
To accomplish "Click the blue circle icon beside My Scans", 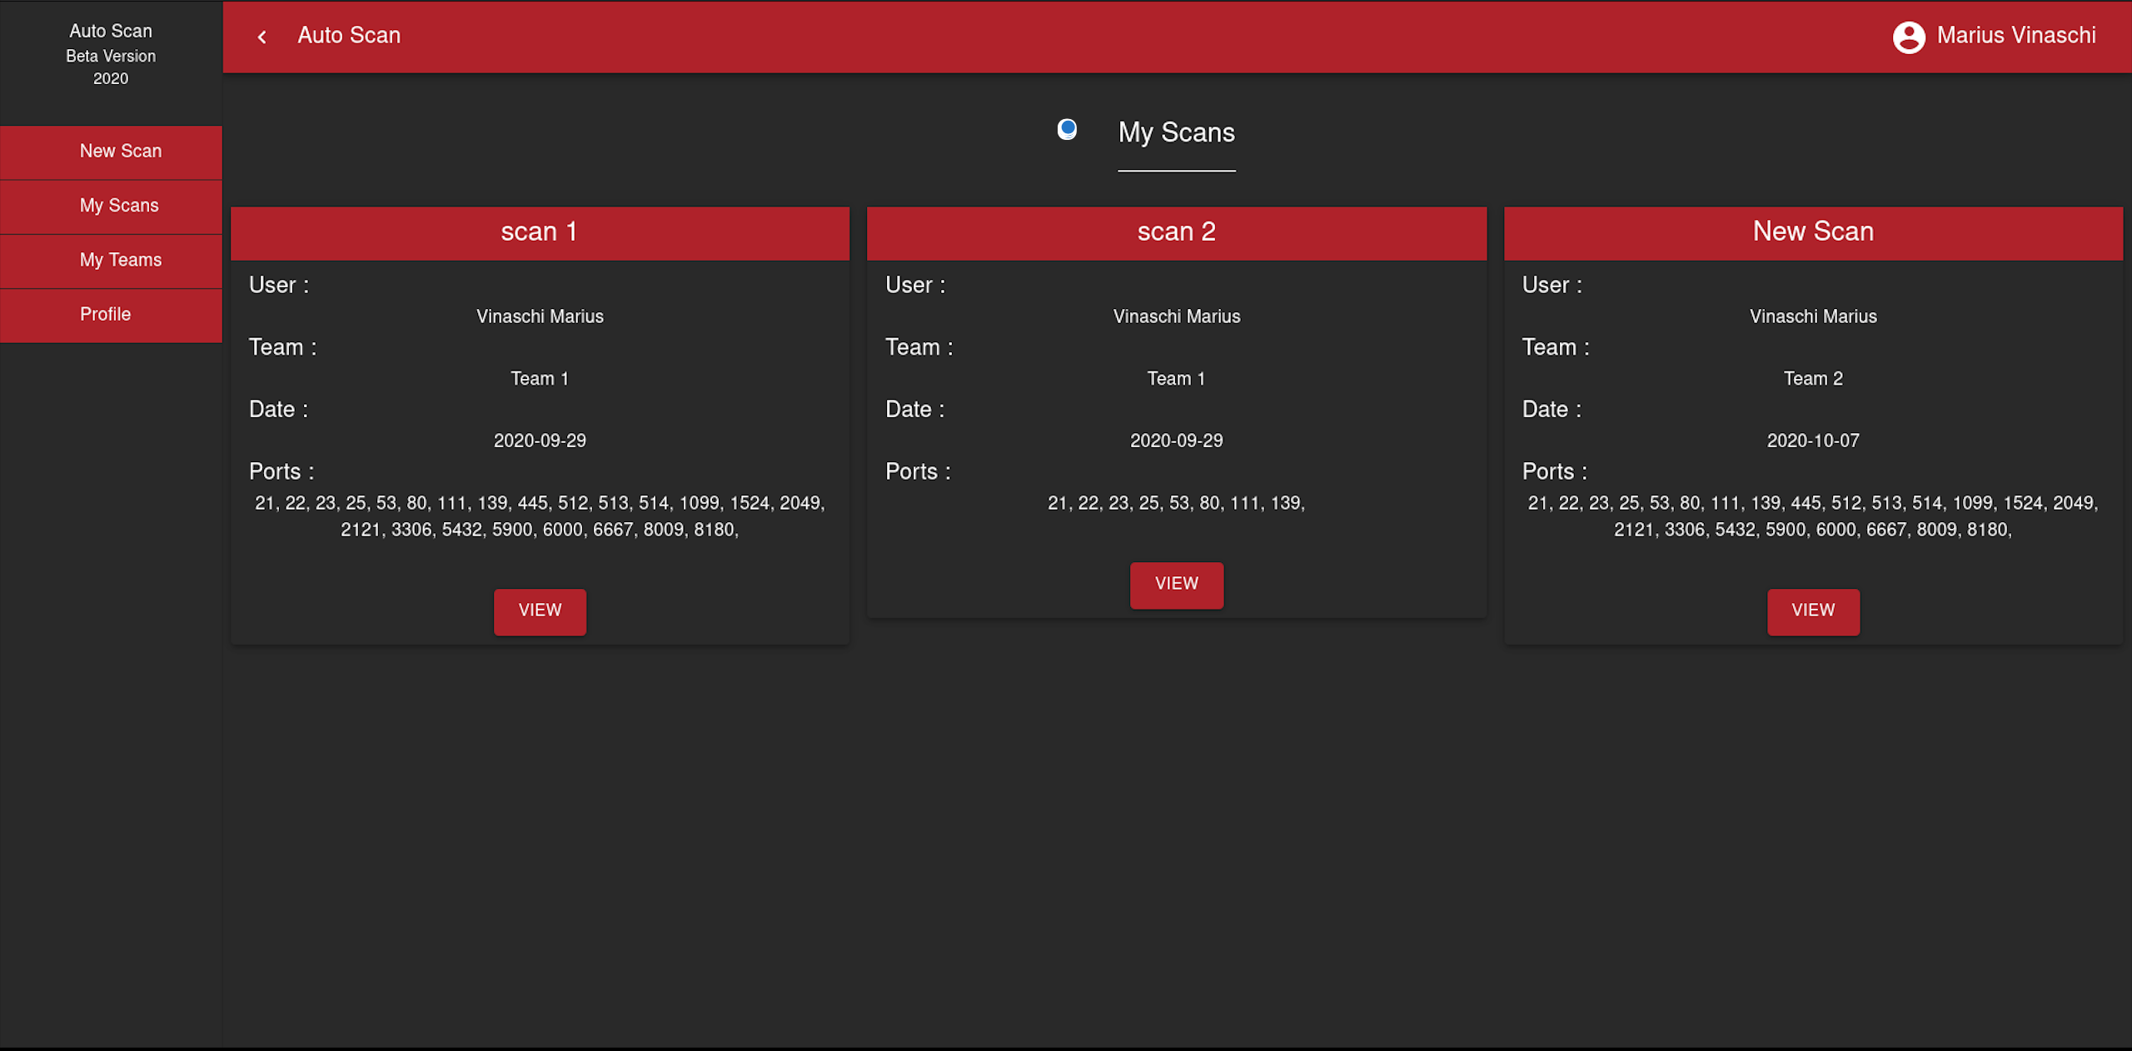I will tap(1067, 129).
